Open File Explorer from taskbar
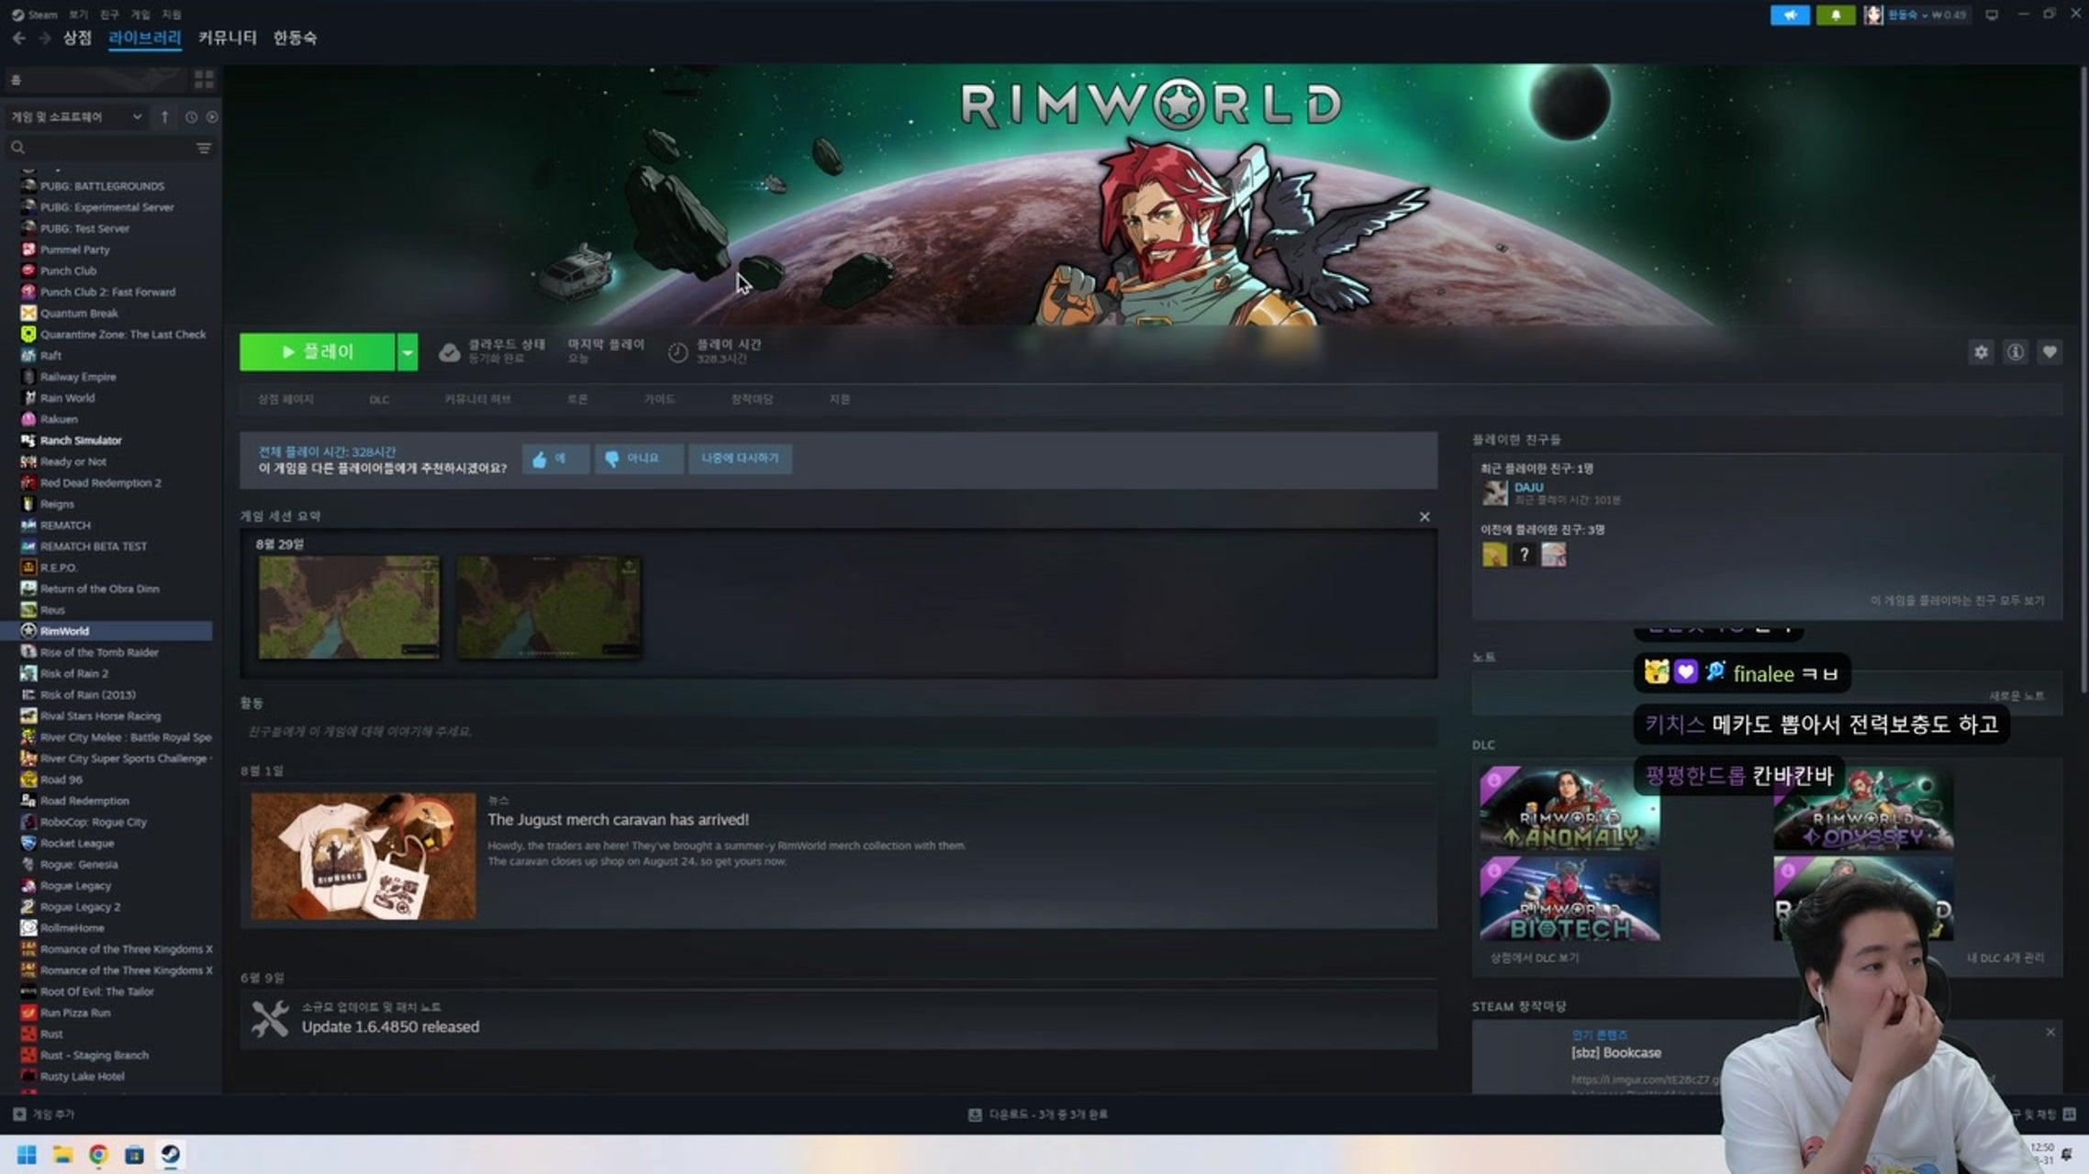The image size is (2089, 1174). (62, 1155)
